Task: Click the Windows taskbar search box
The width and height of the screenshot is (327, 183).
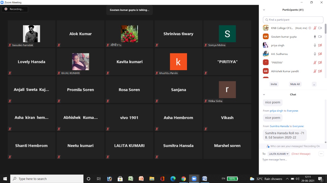Action: click(x=47, y=179)
